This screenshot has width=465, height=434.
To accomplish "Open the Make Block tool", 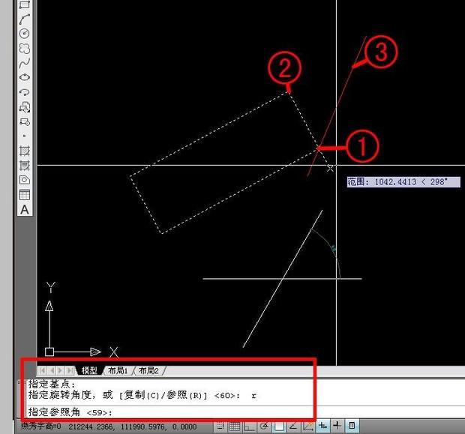I will 25,121.
